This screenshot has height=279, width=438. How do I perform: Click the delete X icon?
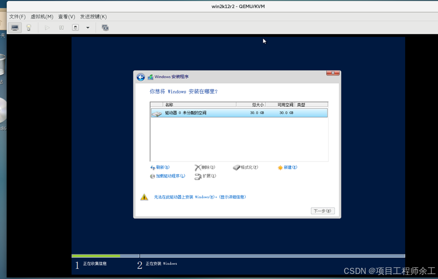[x=198, y=168]
